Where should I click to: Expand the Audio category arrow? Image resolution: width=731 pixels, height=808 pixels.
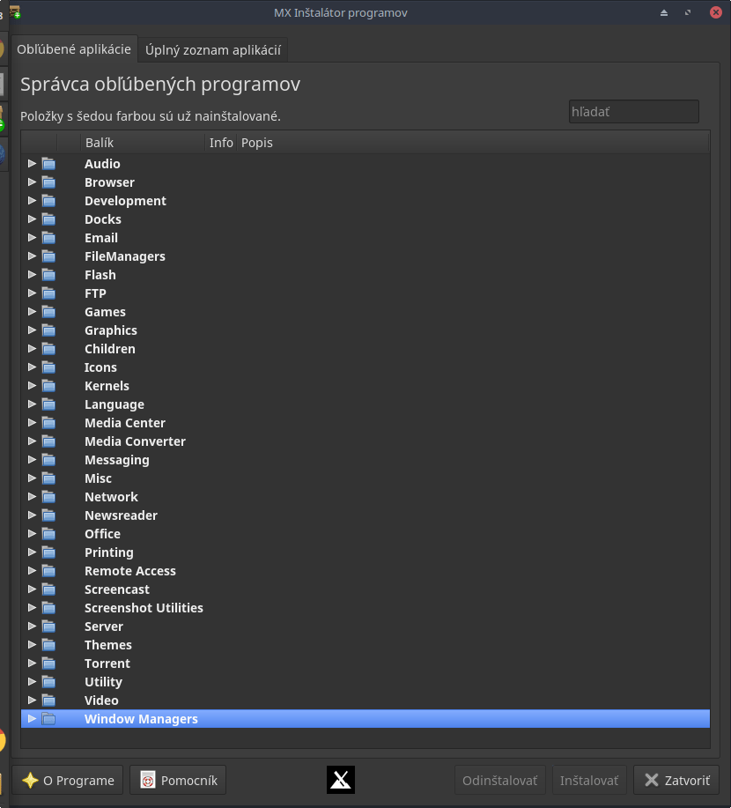(x=32, y=164)
